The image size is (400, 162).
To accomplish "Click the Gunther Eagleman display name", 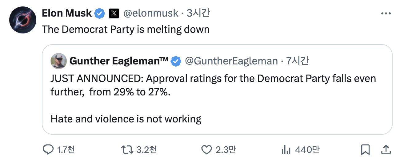I will (x=118, y=61).
